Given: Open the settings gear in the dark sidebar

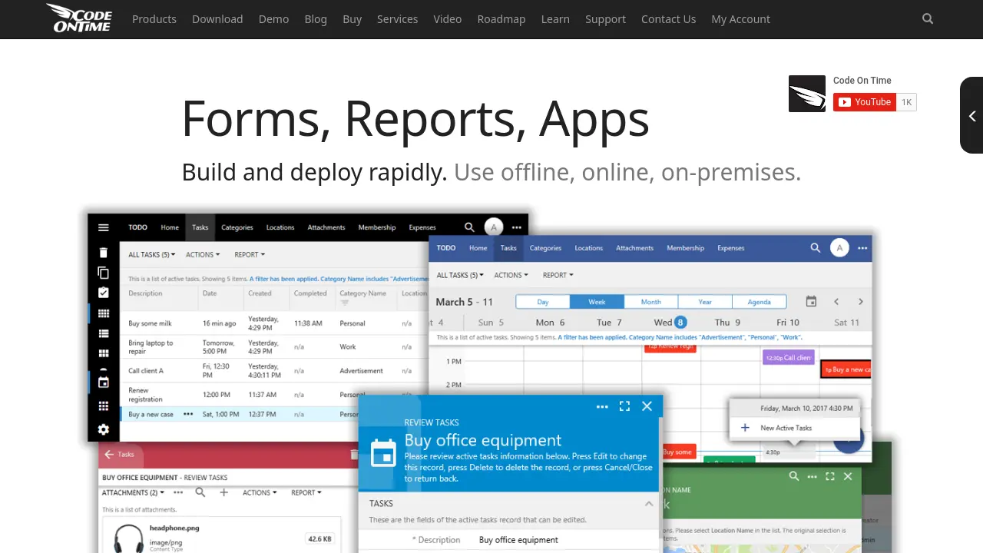Looking at the screenshot, I should [104, 429].
